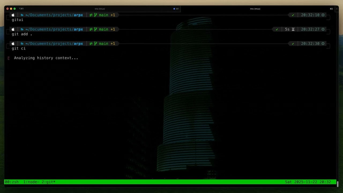
Task: Click the folder icon in the gitui prompt
Action: tap(22, 15)
